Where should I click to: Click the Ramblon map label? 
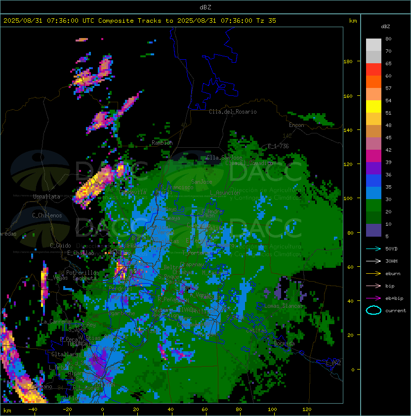(x=162, y=143)
